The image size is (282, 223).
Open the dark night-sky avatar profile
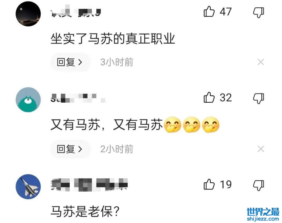tap(28, 14)
